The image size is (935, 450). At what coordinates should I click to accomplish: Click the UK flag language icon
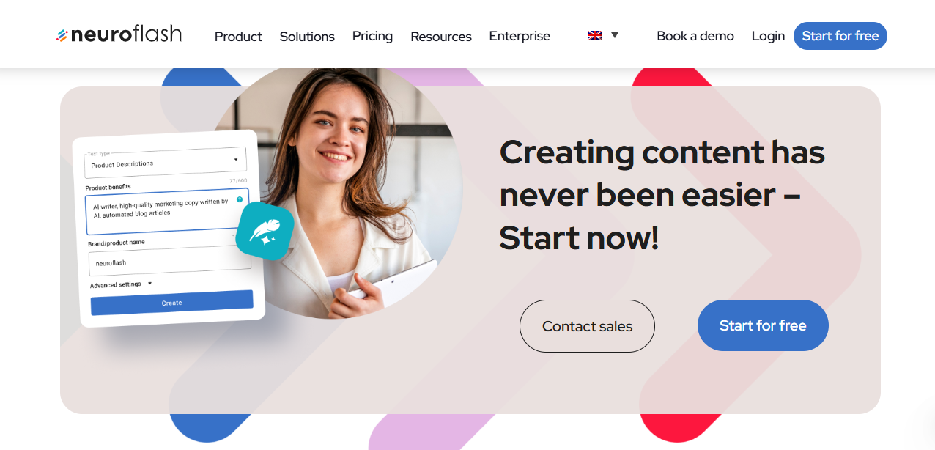595,35
